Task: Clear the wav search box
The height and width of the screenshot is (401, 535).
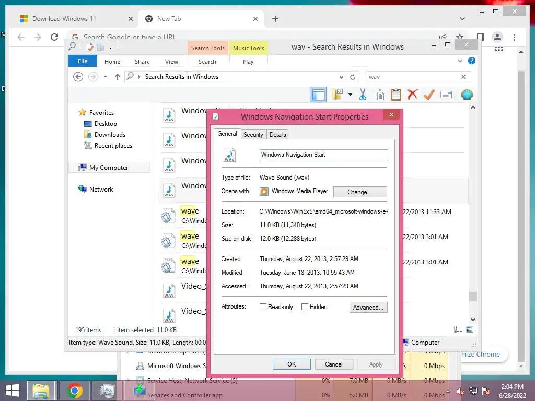Action: click(463, 77)
